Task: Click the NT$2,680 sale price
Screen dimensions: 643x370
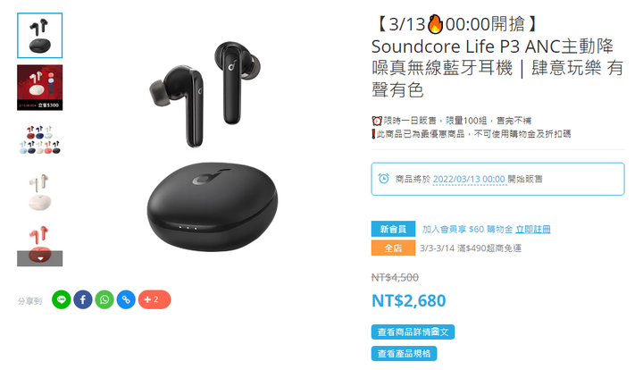Action: pyautogui.click(x=408, y=300)
